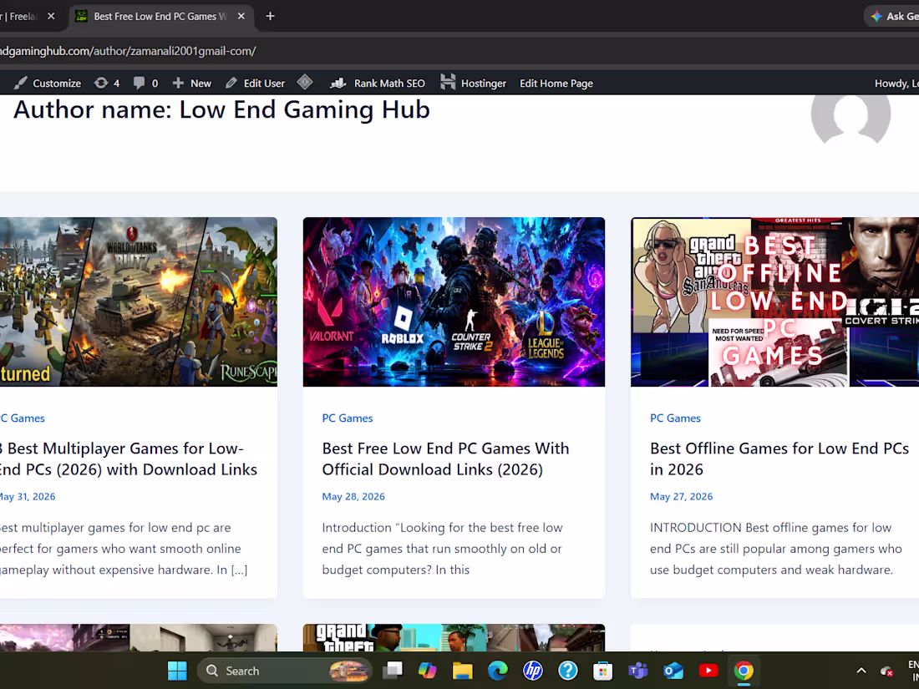Click the Hostinger logo icon

(x=448, y=83)
